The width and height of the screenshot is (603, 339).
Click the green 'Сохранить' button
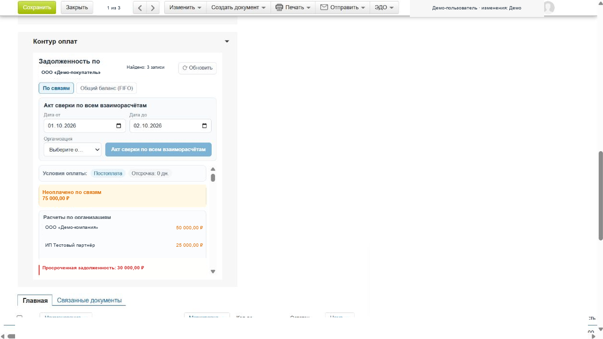37,8
